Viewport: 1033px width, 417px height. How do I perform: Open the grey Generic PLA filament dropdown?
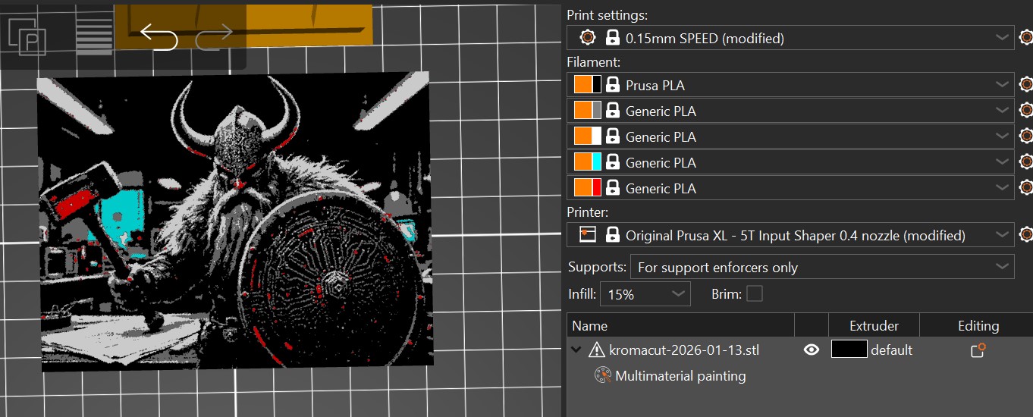coord(1003,111)
